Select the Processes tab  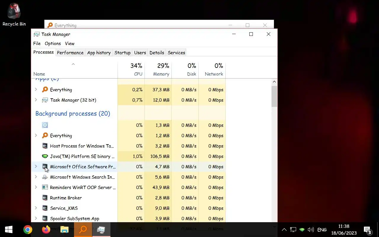44,52
